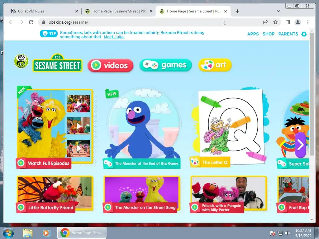Click play icon on Little Butterfly Friend label
Viewport: 319px width, 239px height.
click(x=21, y=207)
